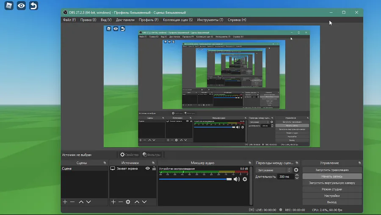Screen dimensions: 381x215
Task: Open the Затухание transition dropdown
Action: pos(274,170)
